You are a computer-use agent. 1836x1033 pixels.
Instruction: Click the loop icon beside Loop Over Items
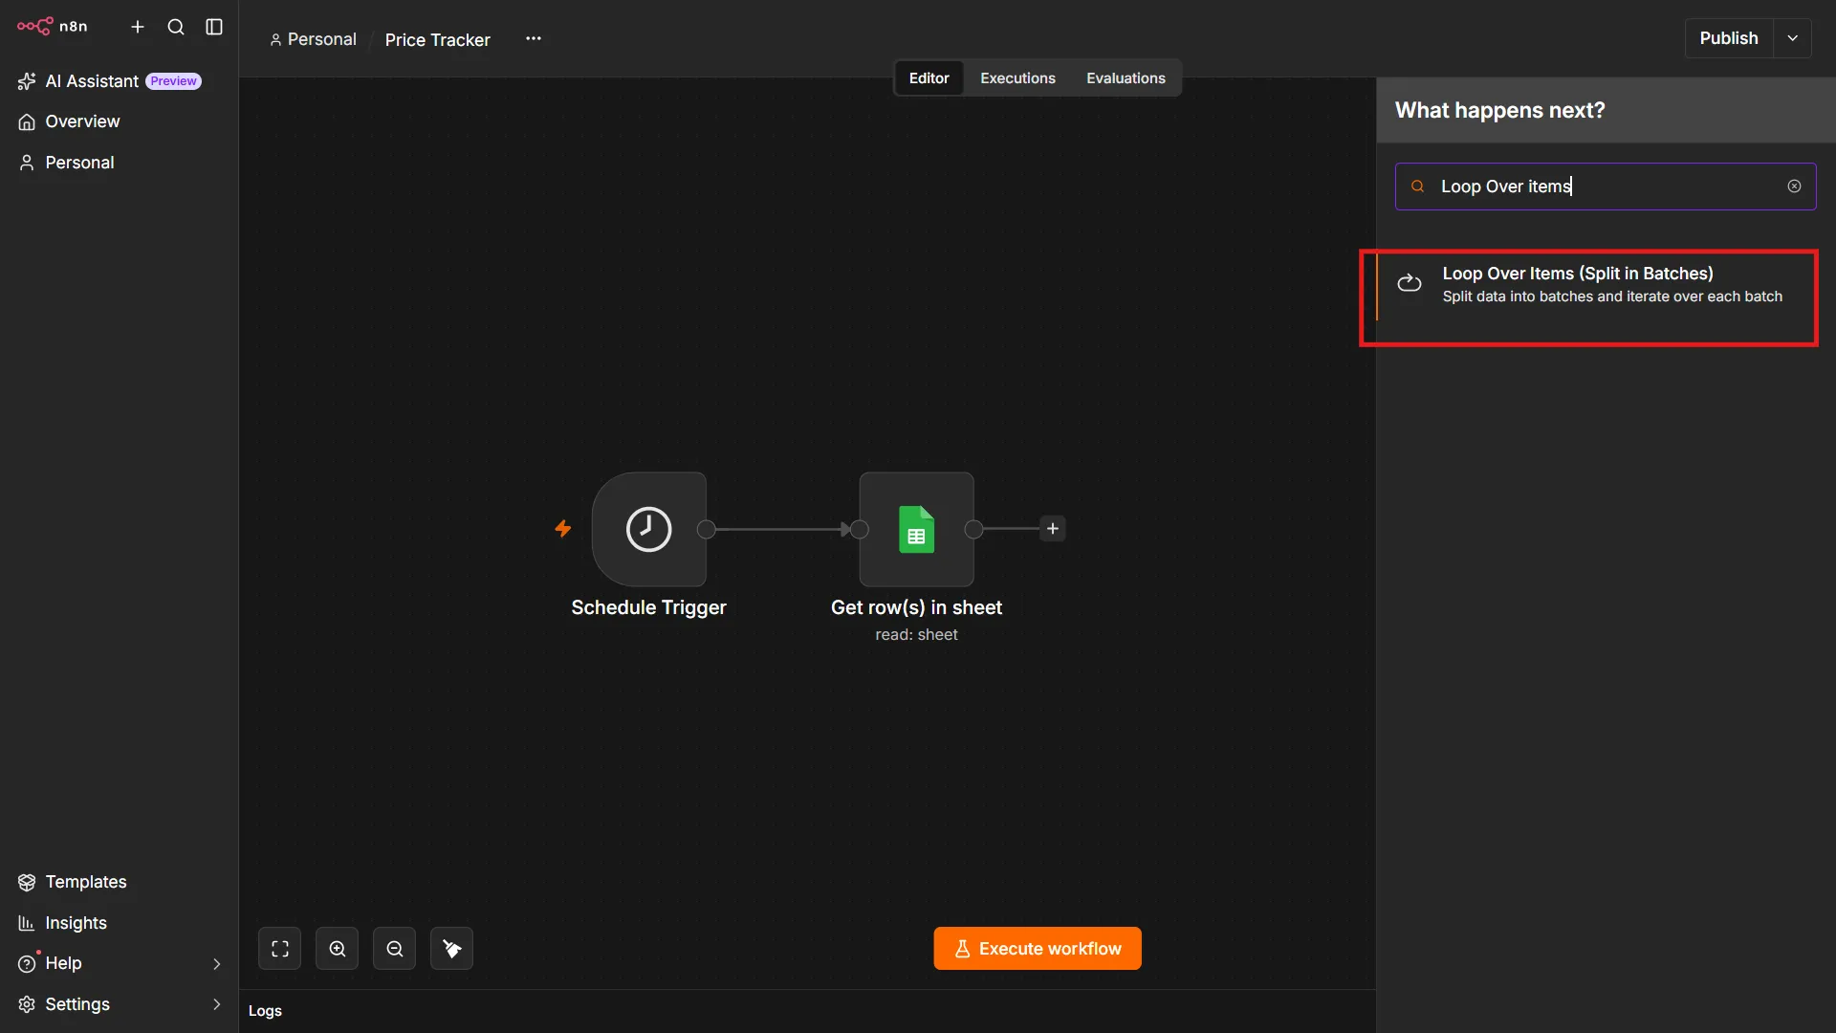coord(1410,283)
